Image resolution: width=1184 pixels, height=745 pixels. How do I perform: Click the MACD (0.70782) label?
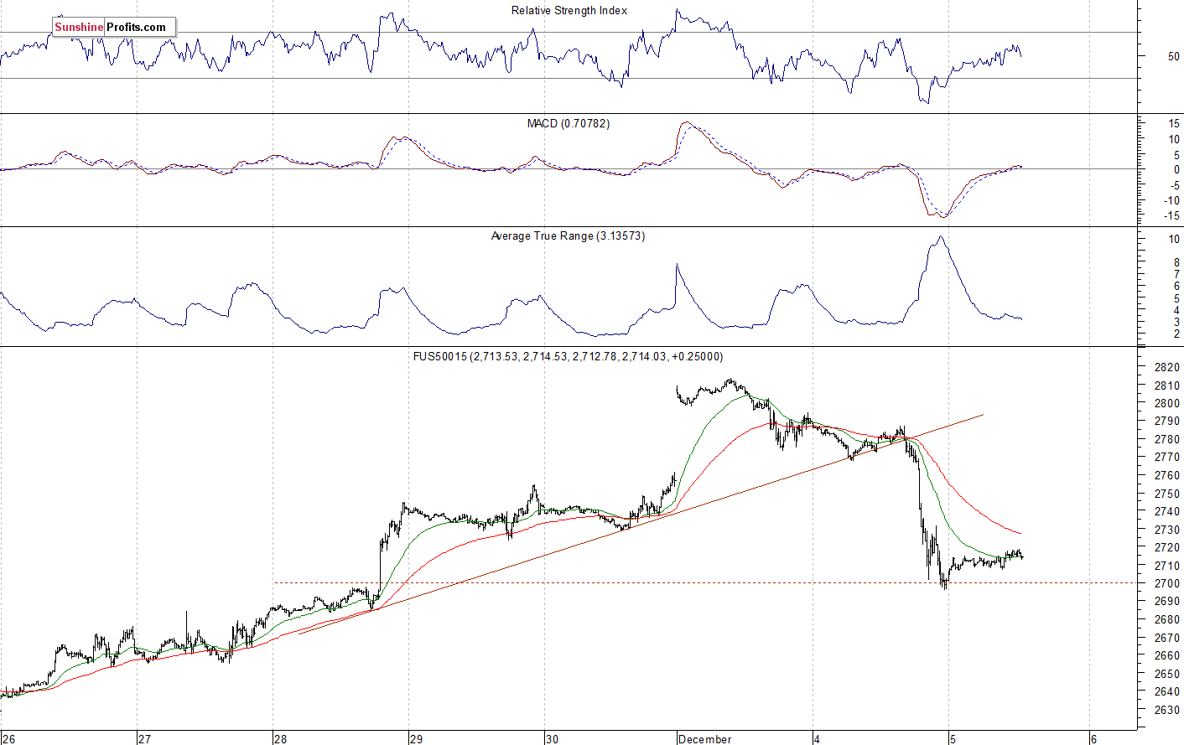tap(569, 123)
